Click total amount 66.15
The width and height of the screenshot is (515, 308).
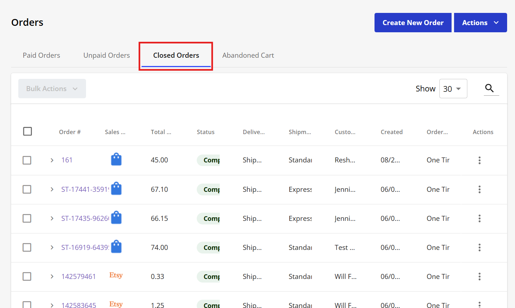coord(159,218)
